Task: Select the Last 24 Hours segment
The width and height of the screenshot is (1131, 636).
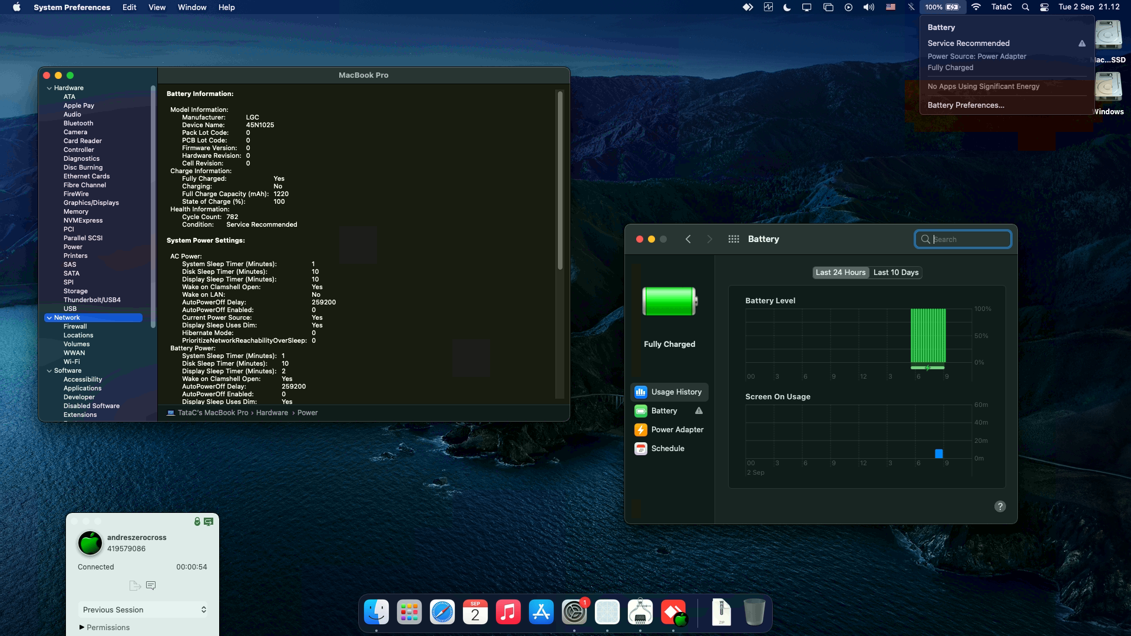Action: point(840,273)
